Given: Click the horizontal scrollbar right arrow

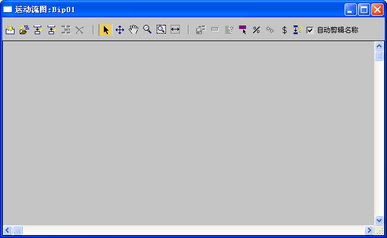Looking at the screenshot, I should tap(369, 230).
